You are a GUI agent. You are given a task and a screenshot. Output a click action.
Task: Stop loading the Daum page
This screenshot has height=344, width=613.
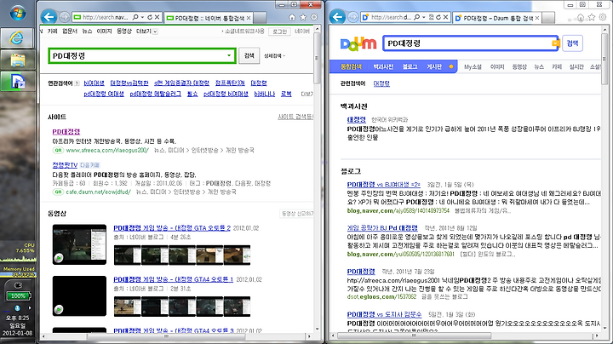click(445, 17)
